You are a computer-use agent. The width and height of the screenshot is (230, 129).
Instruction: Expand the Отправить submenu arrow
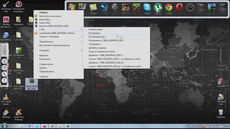click(x=82, y=50)
